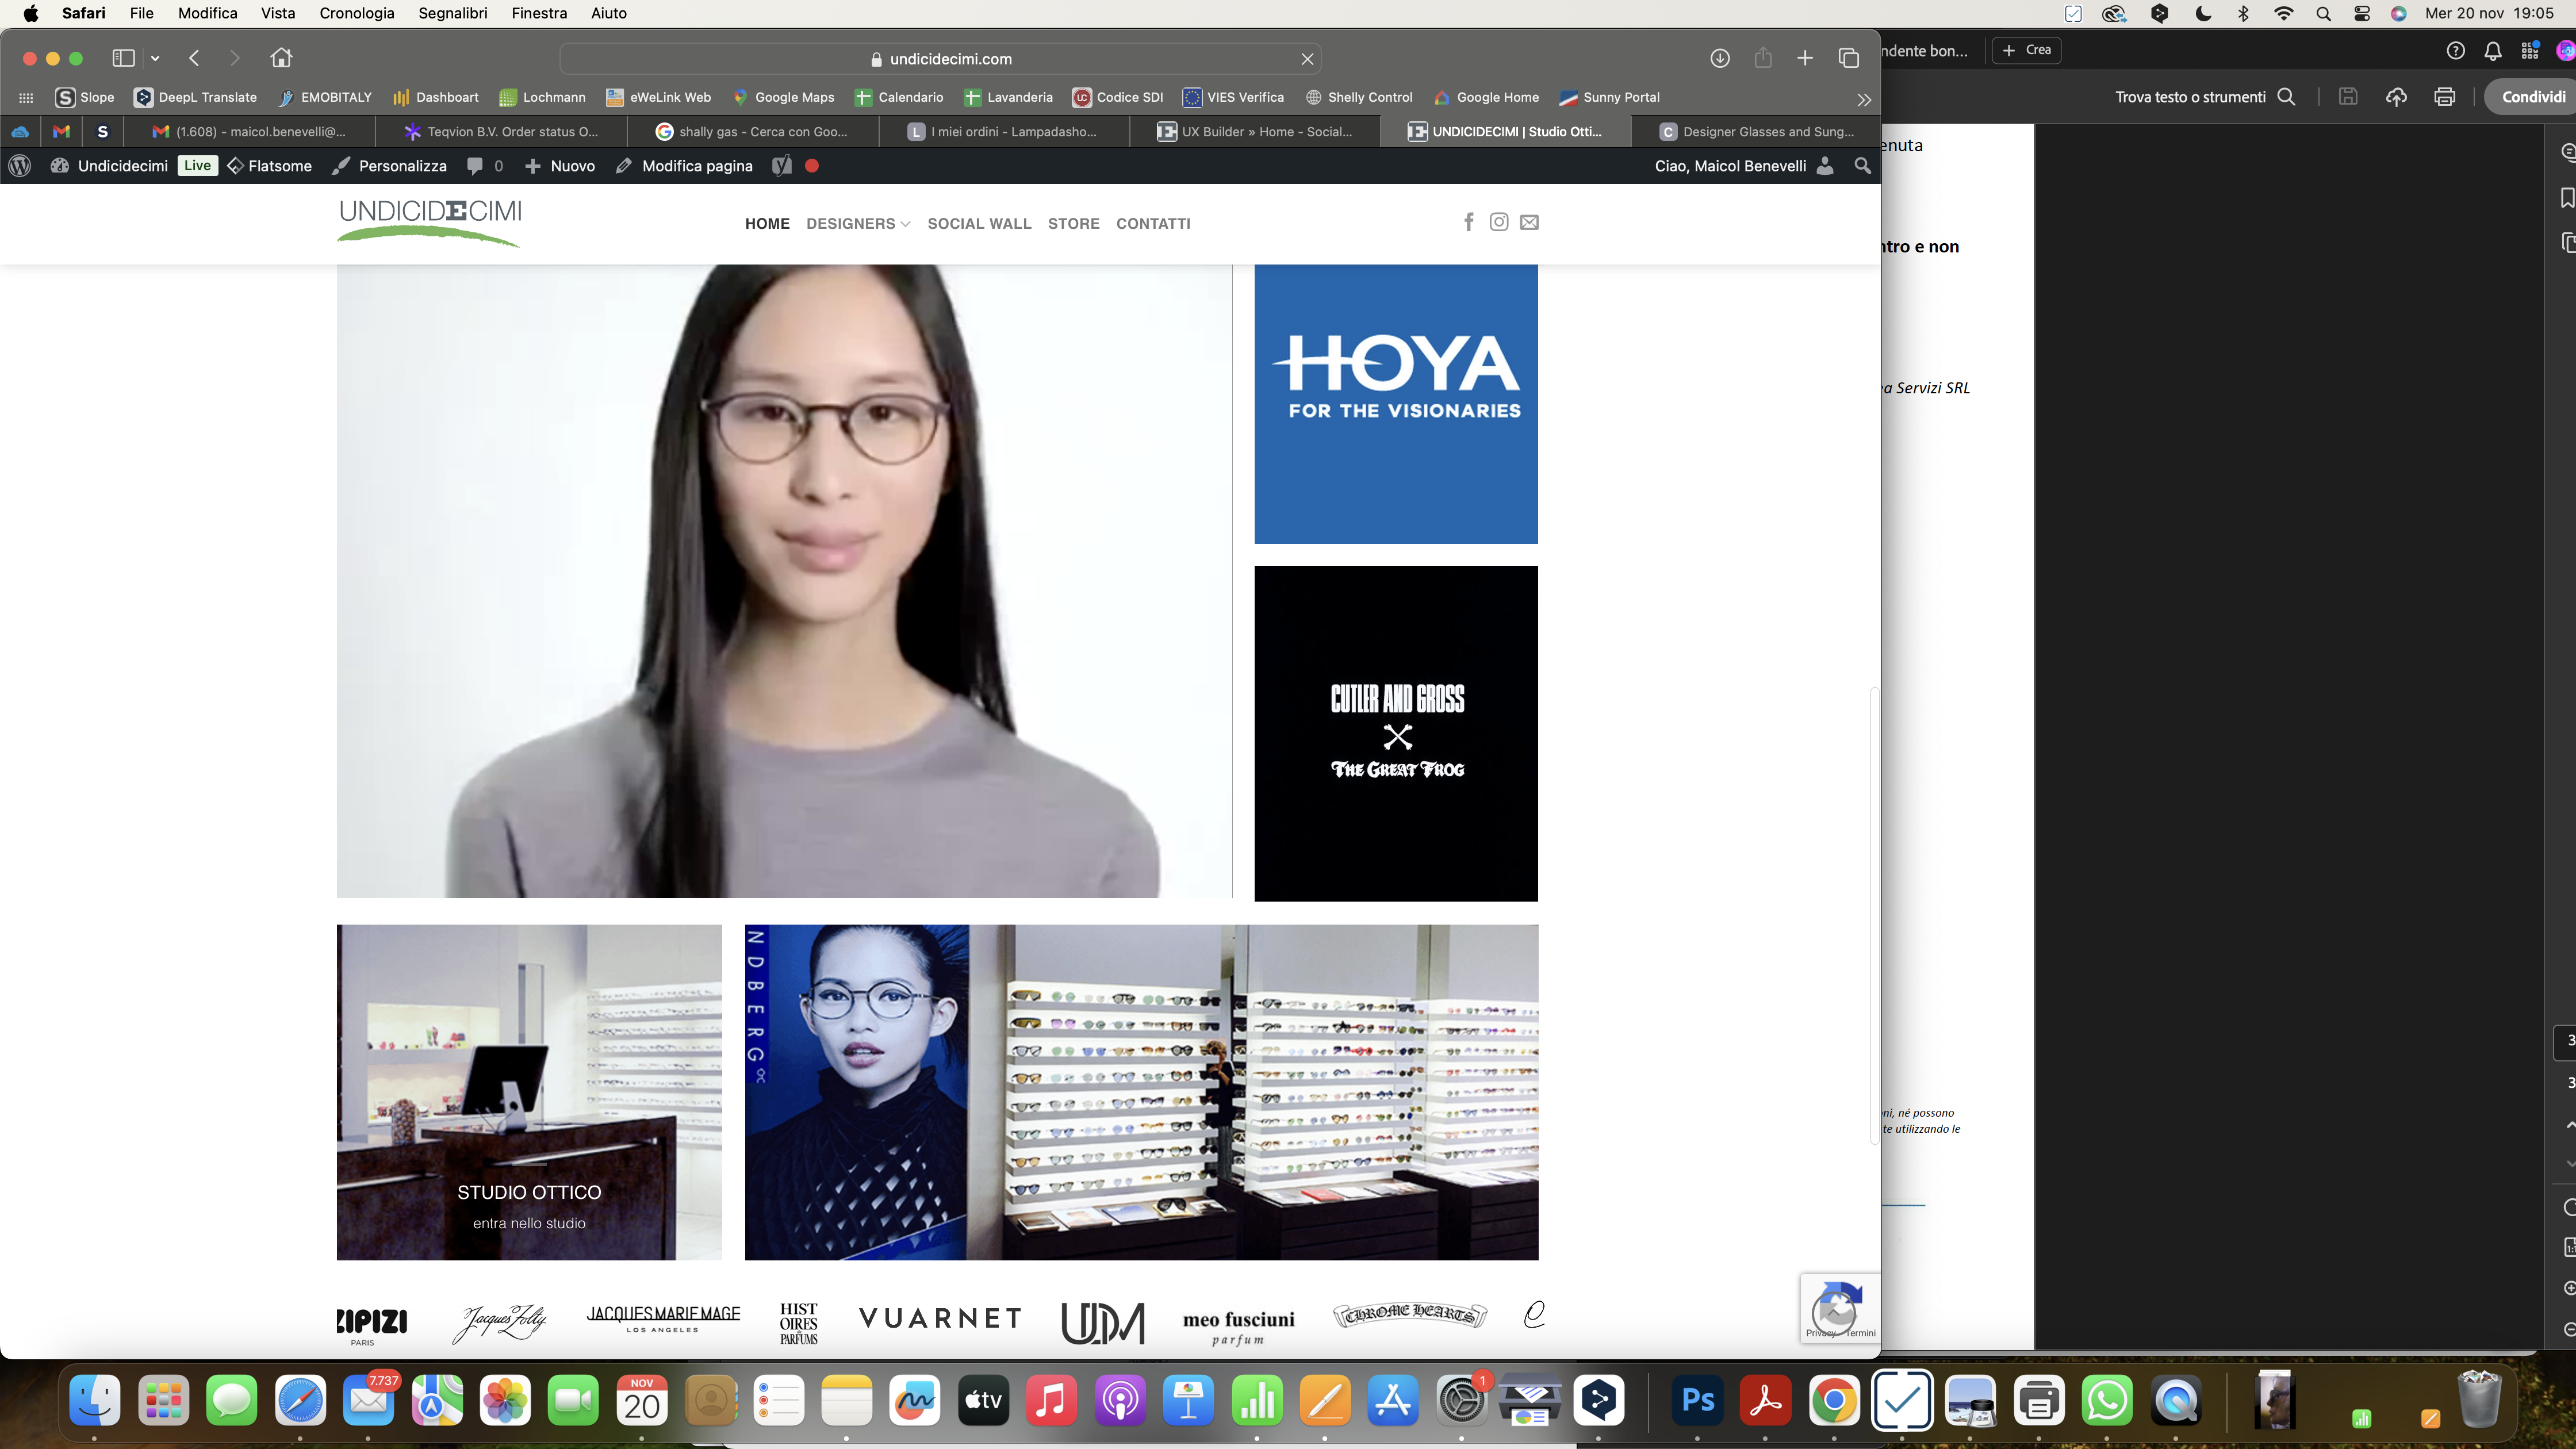This screenshot has height=1449, width=2576.
Task: Click Crea button in Acrobat window
Action: click(2026, 50)
